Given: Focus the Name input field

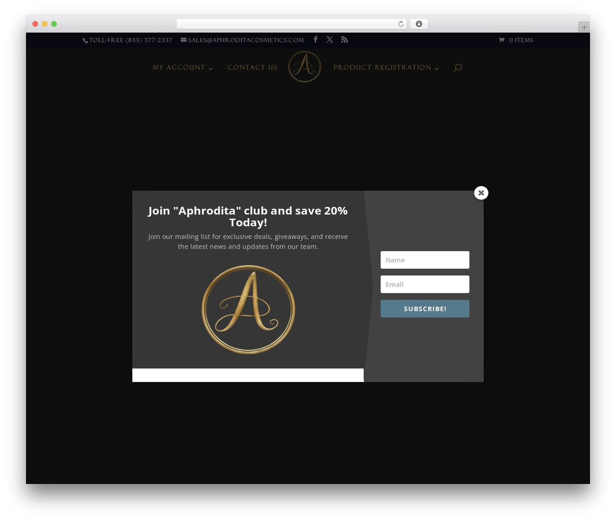Looking at the screenshot, I should tap(425, 260).
